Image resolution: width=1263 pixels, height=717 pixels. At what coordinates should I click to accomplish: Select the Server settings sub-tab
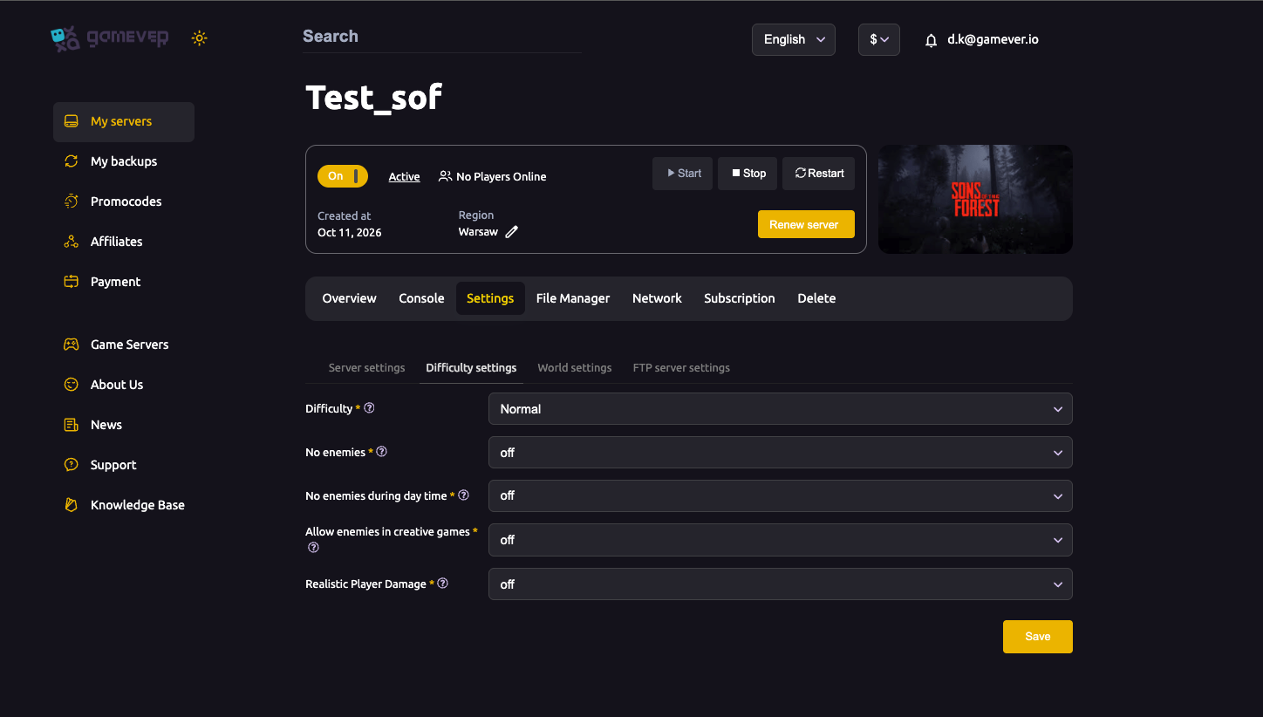click(x=366, y=368)
